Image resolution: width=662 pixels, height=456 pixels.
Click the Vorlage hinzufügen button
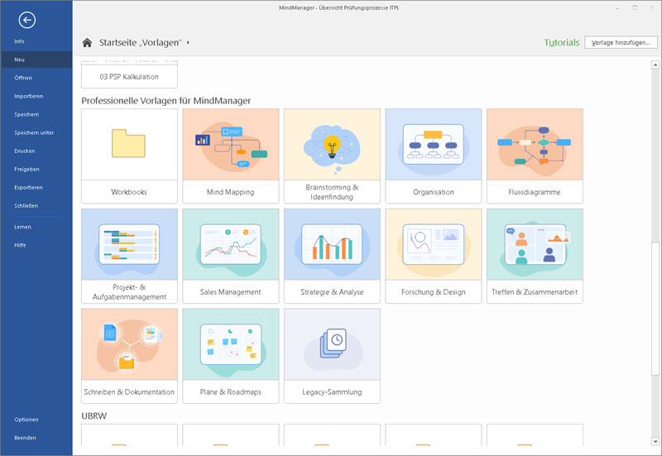pos(621,42)
